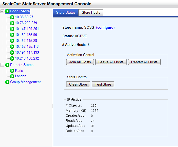Click the Status: ACTIVE text
Viewport: 178px width, 147px height.
[75, 36]
